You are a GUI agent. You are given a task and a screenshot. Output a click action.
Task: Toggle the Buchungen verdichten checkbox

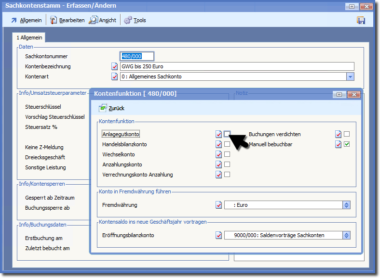tap(347, 134)
